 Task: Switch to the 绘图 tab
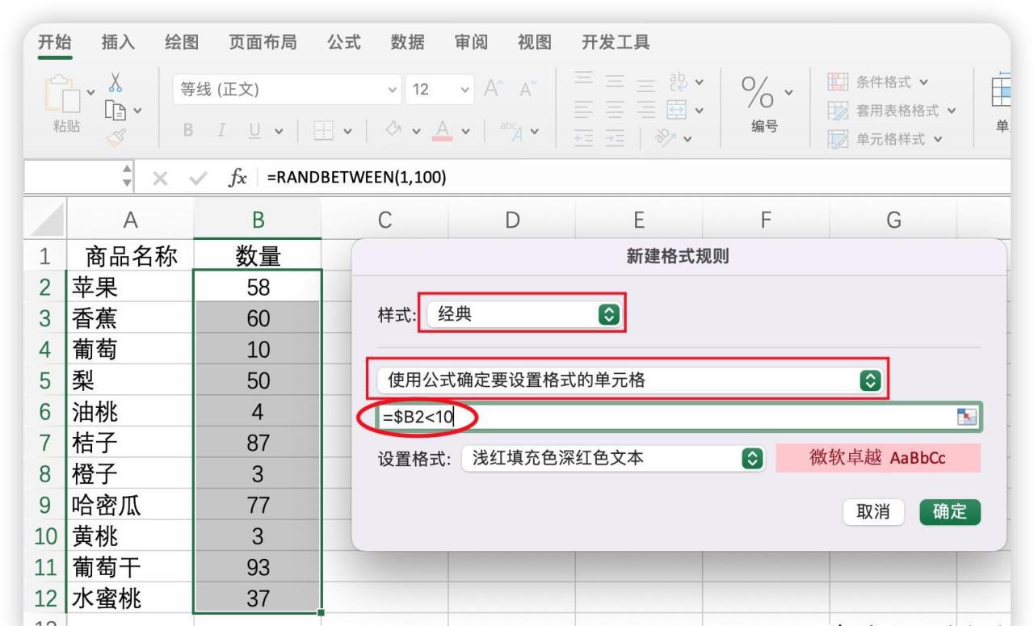click(180, 42)
